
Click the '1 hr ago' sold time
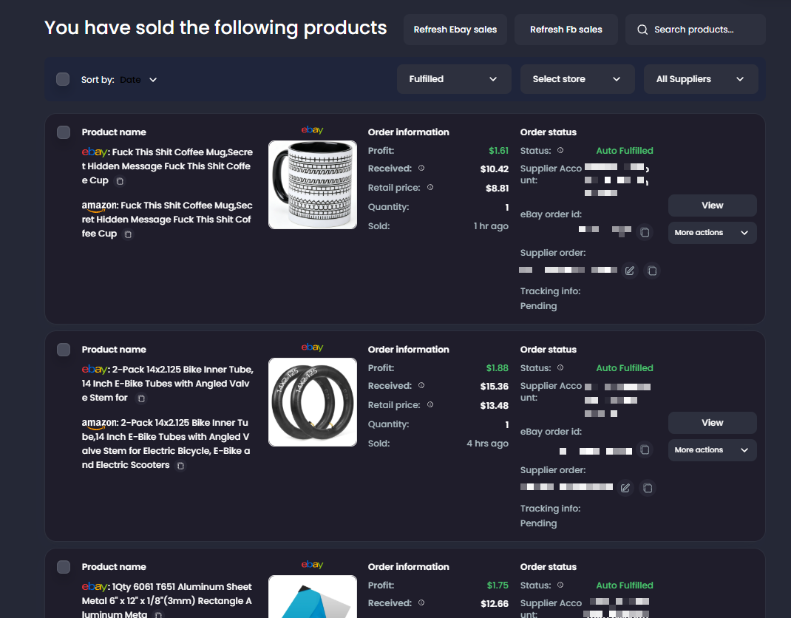pos(491,226)
